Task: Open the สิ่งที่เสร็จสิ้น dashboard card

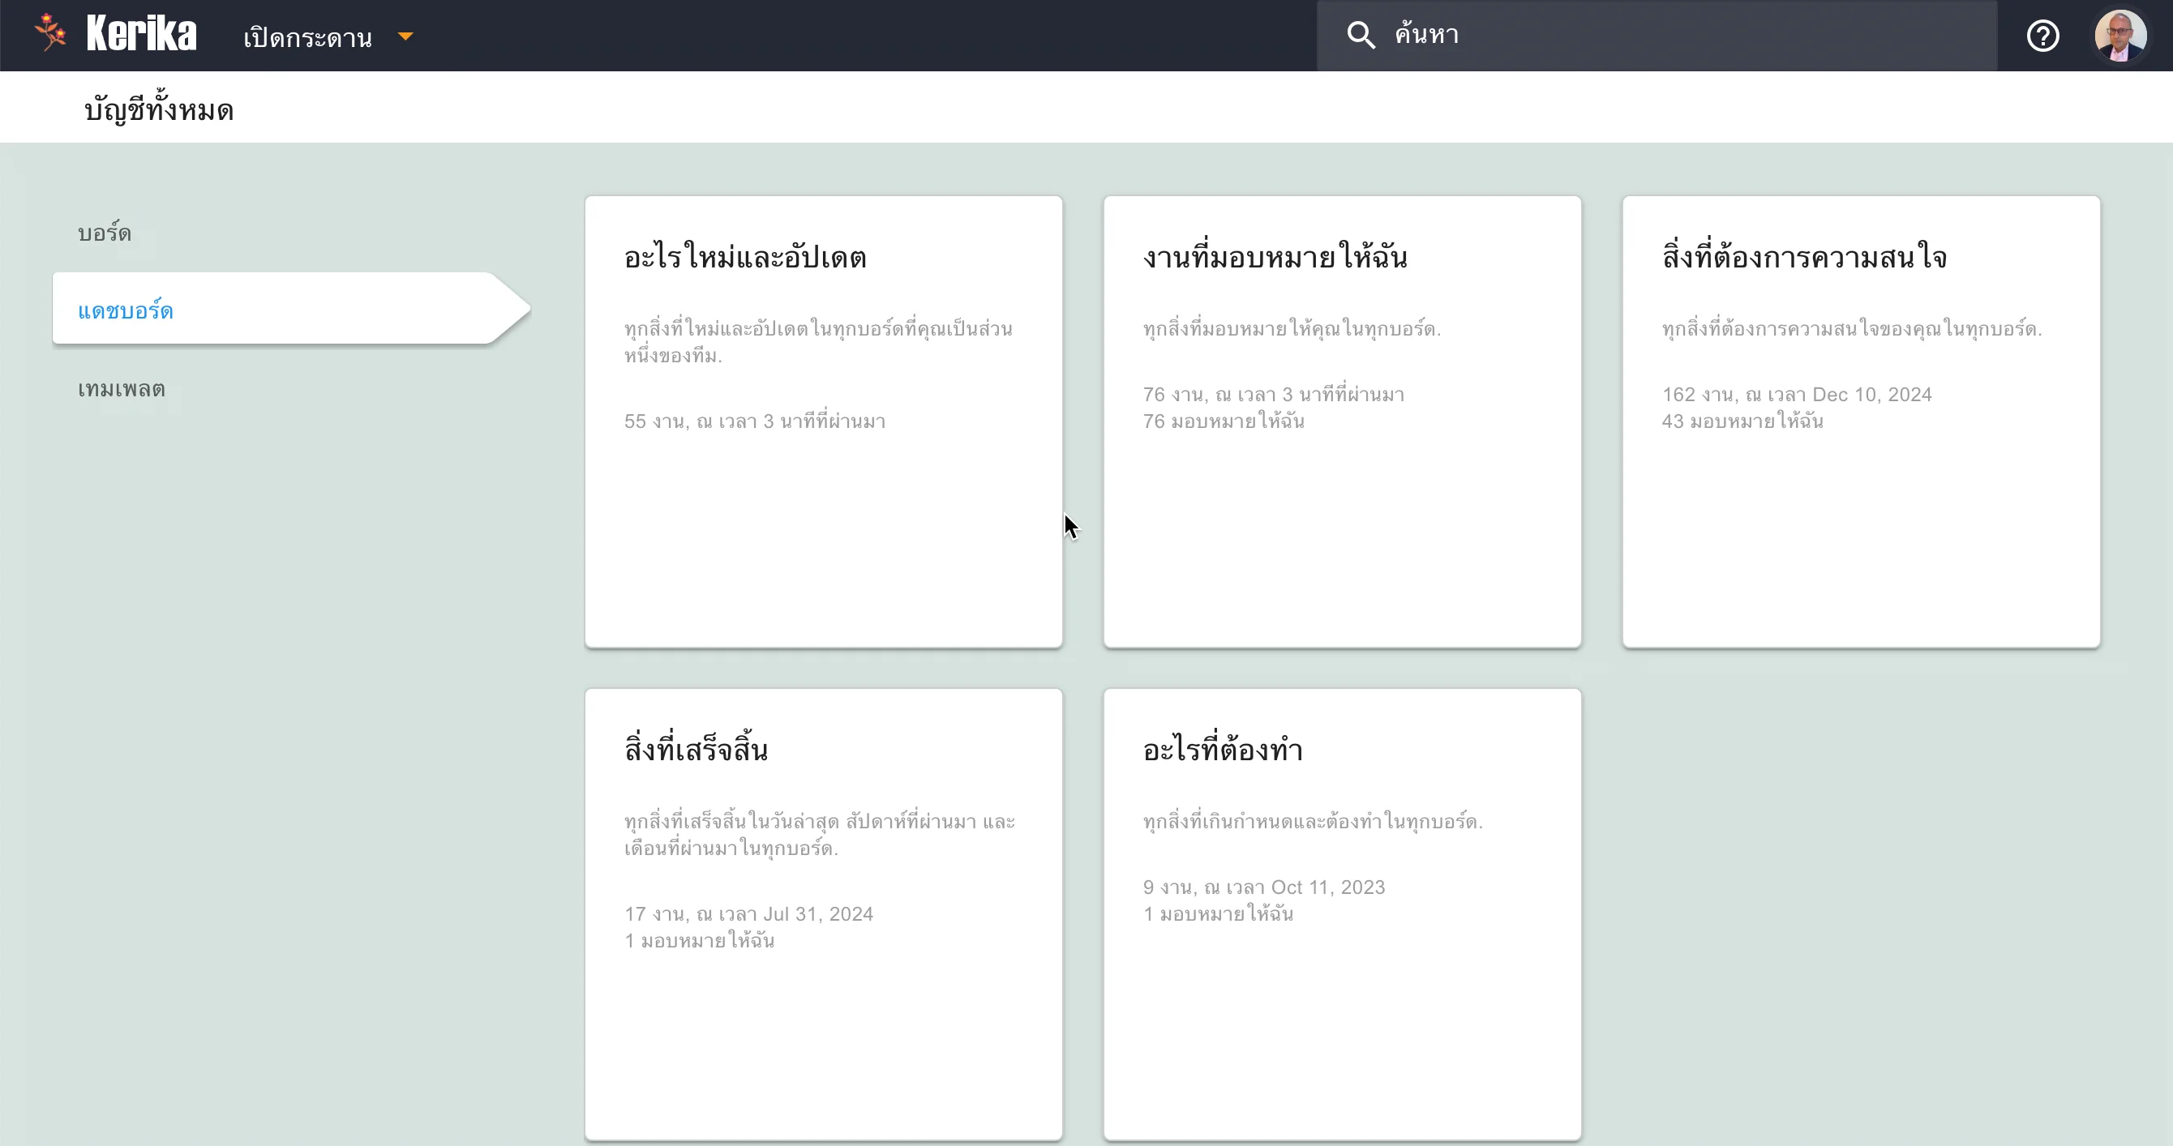Action: pos(823,914)
